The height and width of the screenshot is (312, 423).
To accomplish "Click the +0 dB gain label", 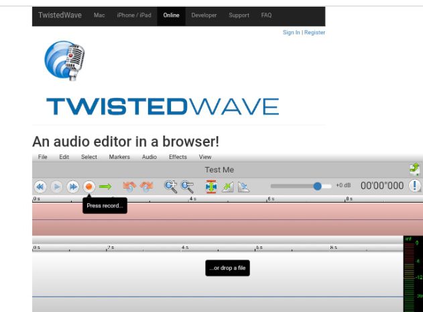I will point(343,185).
